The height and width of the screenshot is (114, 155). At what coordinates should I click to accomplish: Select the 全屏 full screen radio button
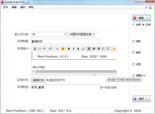(x=133, y=25)
